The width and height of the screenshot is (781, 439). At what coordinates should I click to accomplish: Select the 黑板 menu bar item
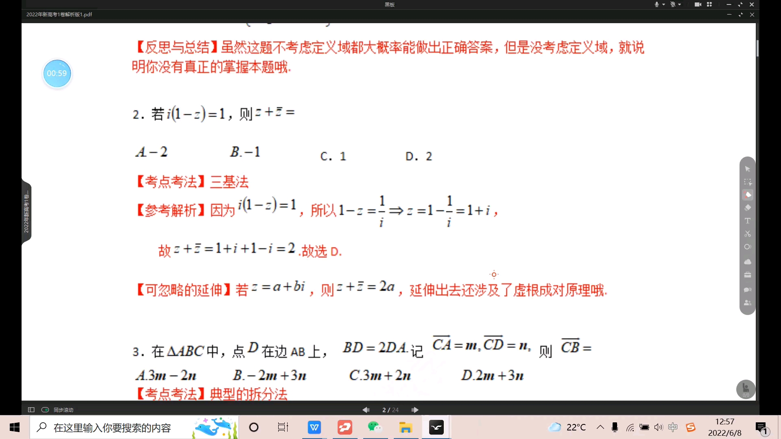[x=390, y=4]
